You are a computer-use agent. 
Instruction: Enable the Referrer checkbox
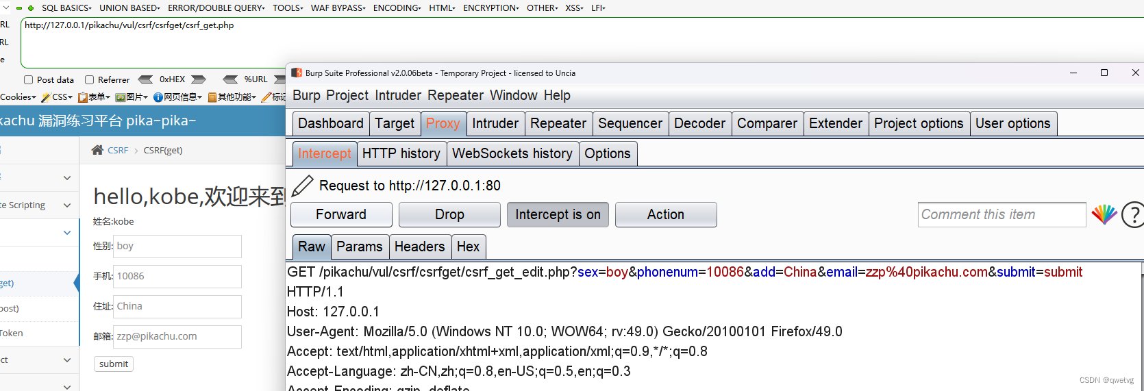(89, 80)
